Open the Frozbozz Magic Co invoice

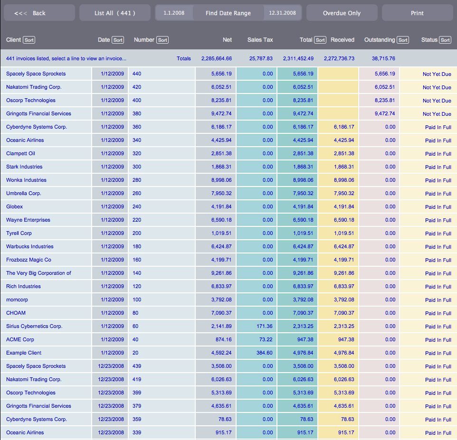coord(228,260)
